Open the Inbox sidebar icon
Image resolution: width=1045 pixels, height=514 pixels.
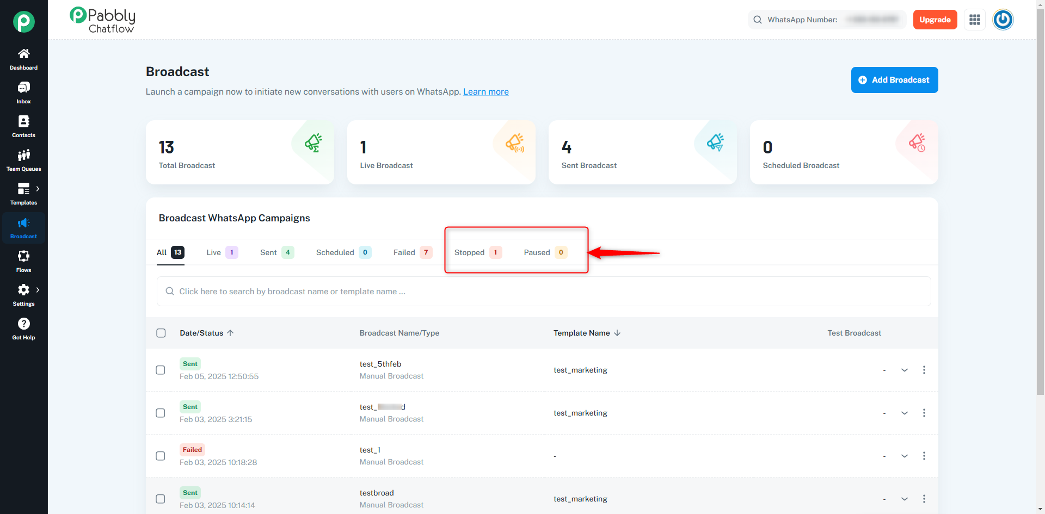coord(23,93)
